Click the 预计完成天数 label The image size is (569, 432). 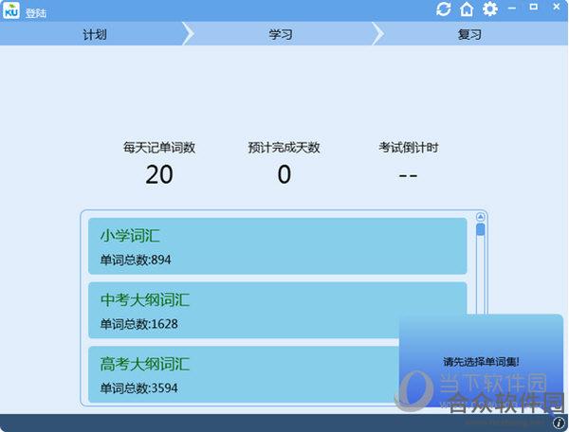coord(284,148)
